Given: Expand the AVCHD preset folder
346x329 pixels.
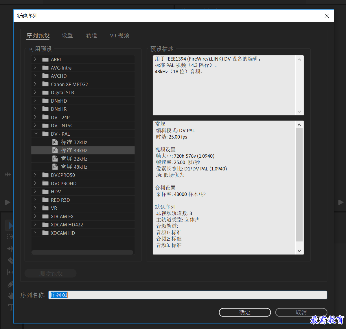Looking at the screenshot, I should click(35, 76).
